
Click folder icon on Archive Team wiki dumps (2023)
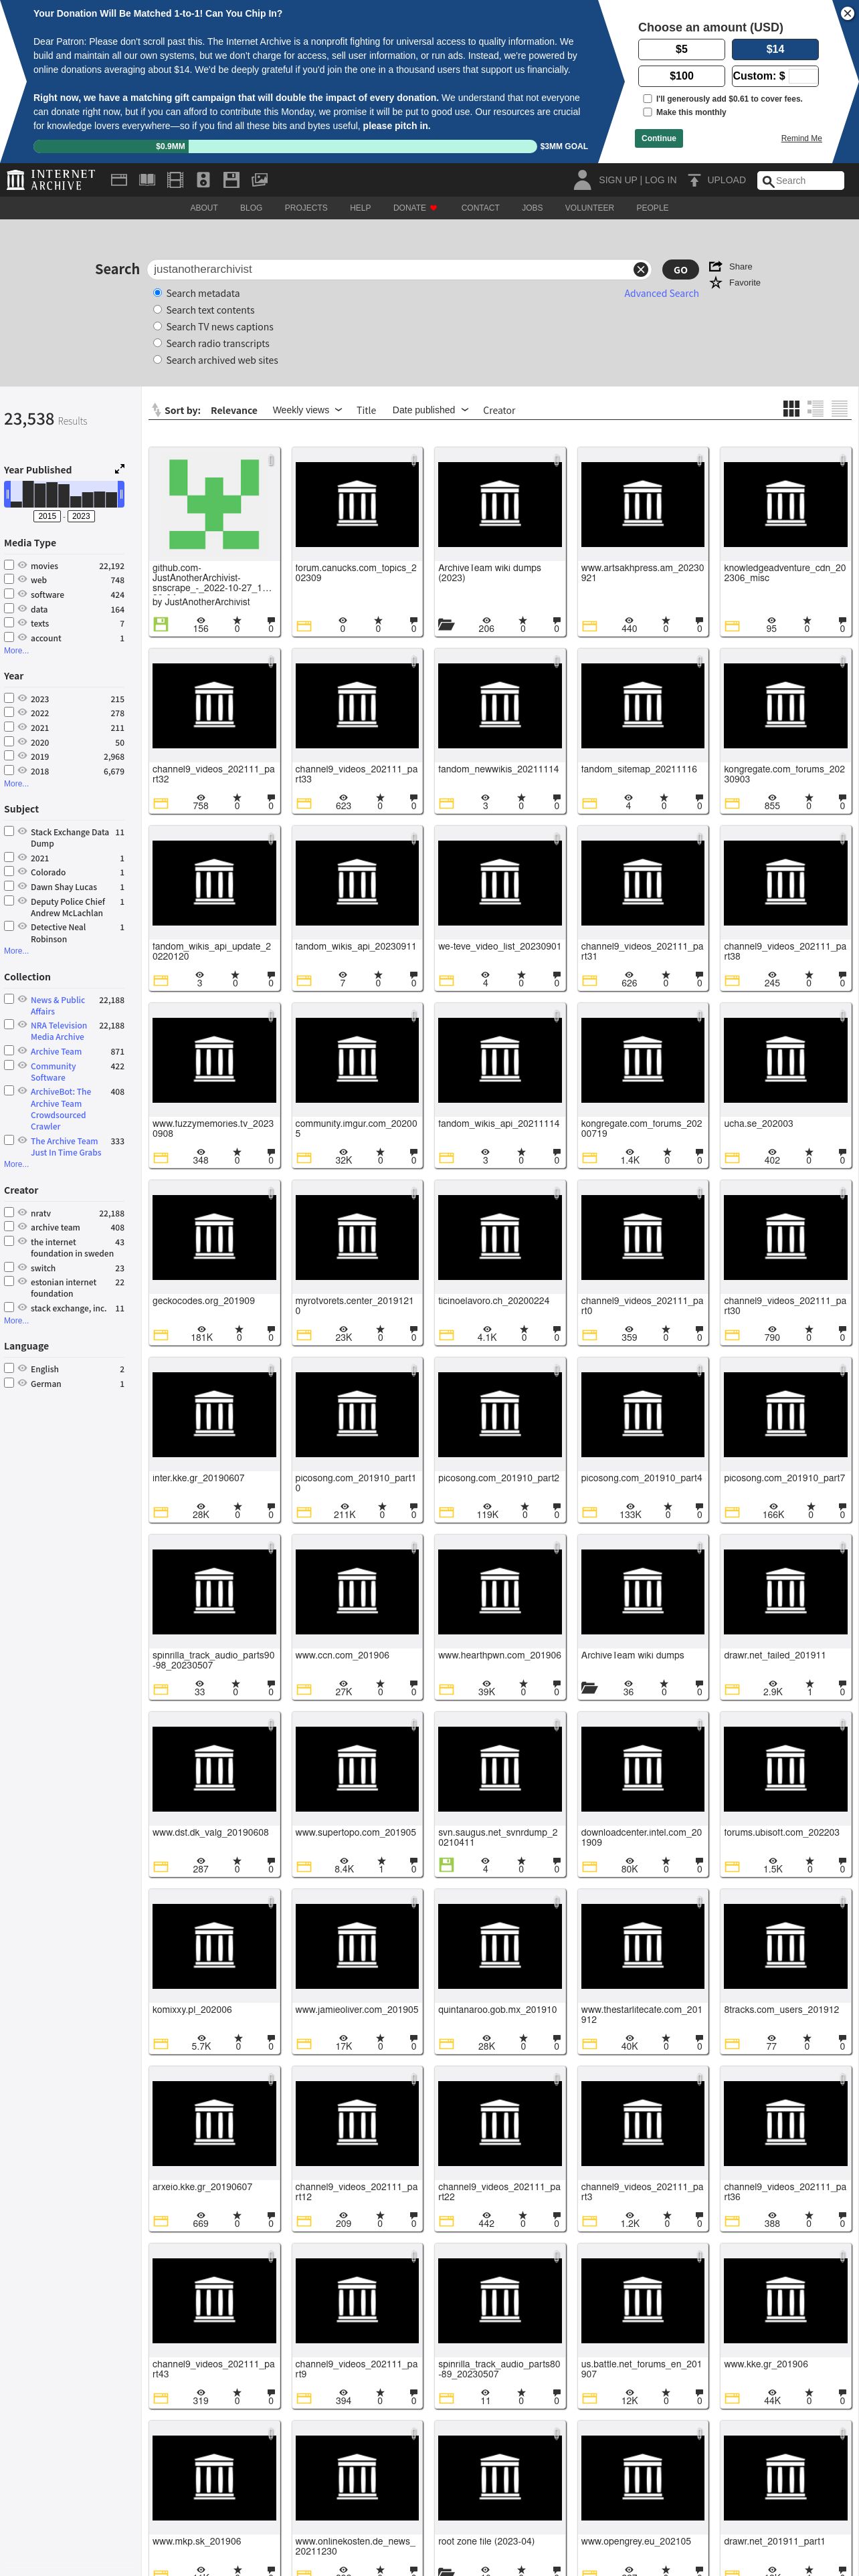pos(446,625)
